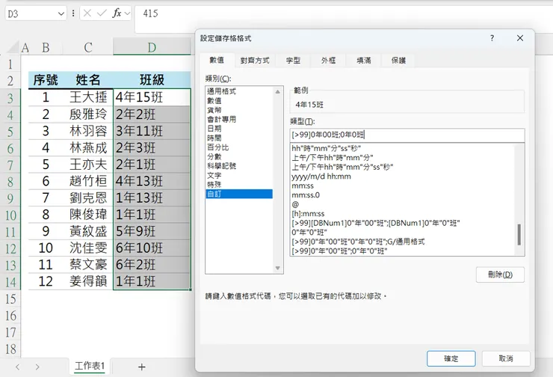Switch to the 對齊方式 tab
553x377 pixels.
[x=255, y=61]
